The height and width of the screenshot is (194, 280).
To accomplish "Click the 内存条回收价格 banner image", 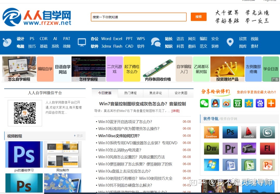I will 158,69.
